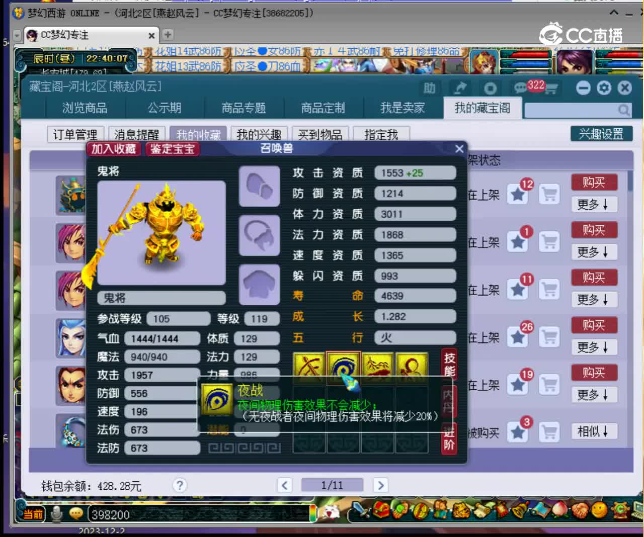
Task: Click 加入收藏 in pet dialog
Action: [x=114, y=149]
